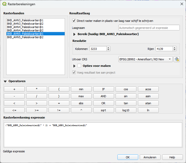This screenshot has width=186, height=163.
Task: Click OK to run the calculation
Action: tap(128, 157)
